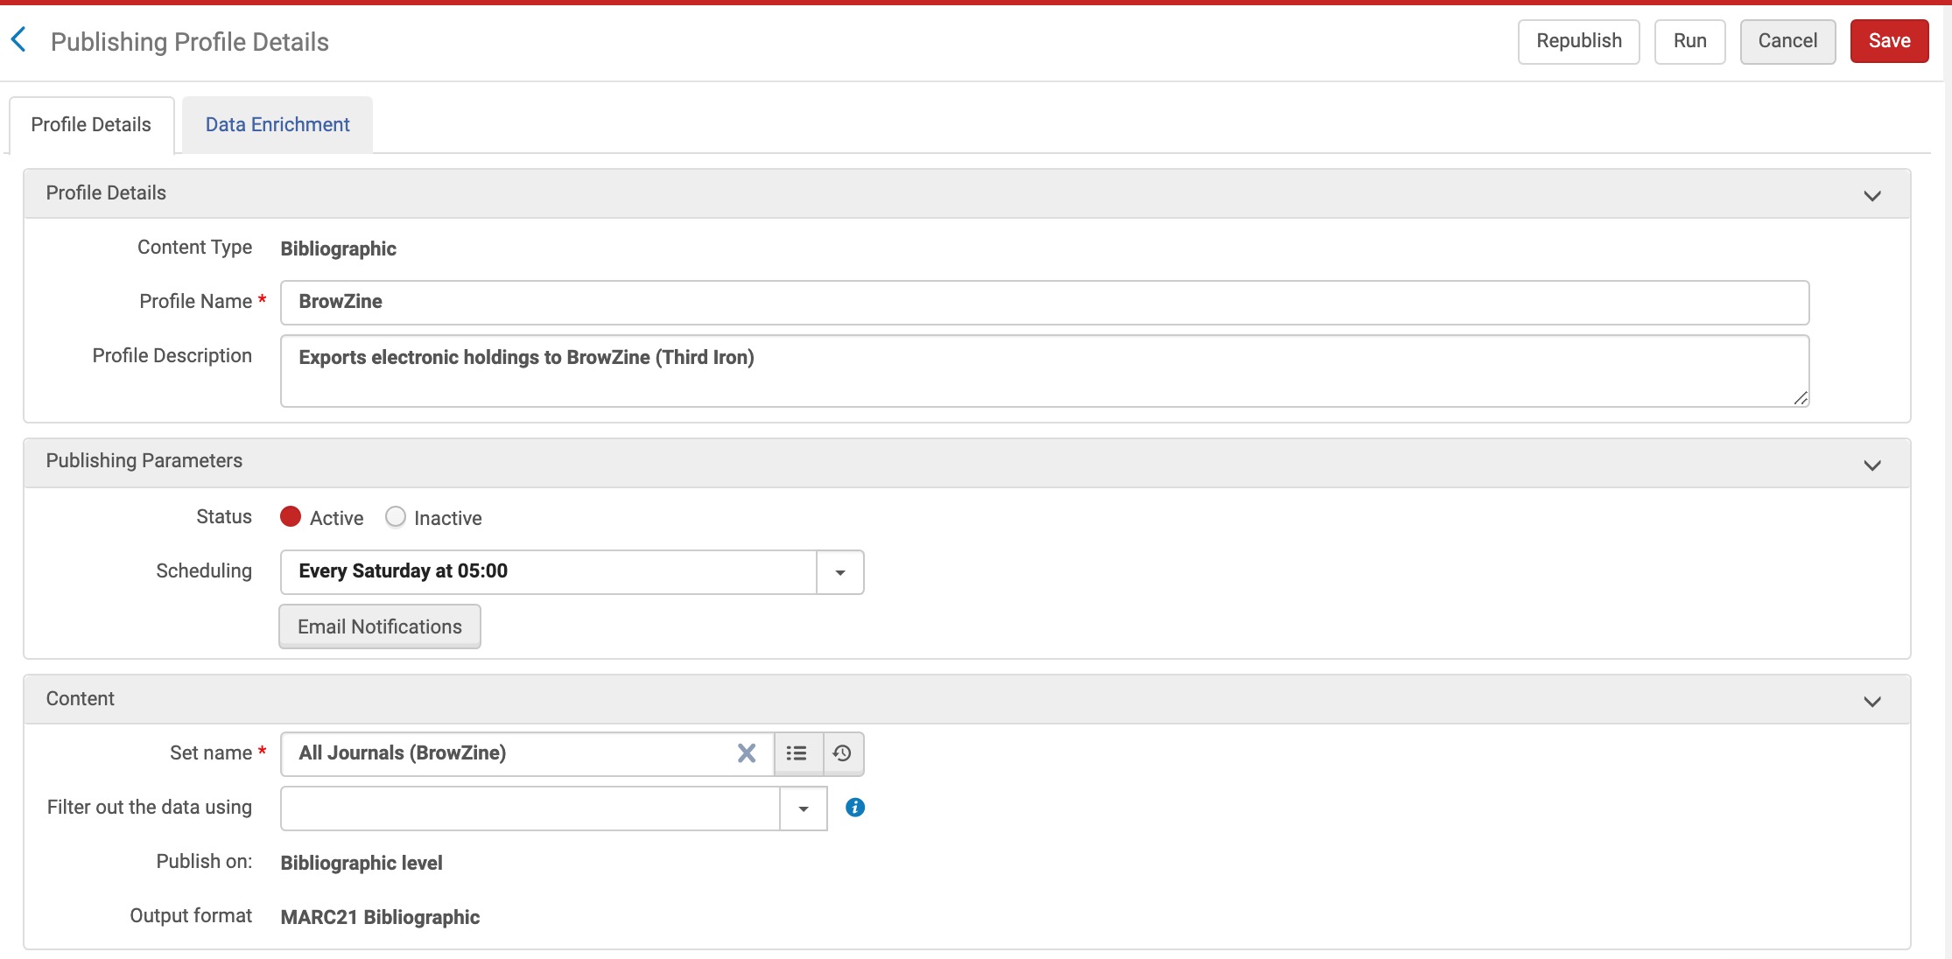The image size is (1952, 959).
Task: Open the Scheduling dropdown
Action: coord(839,572)
